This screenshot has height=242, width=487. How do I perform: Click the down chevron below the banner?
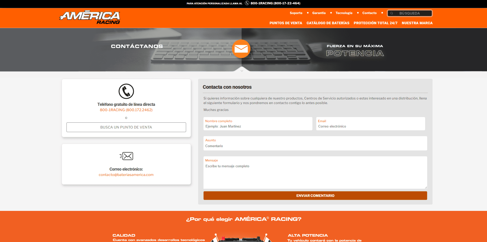[242, 71]
